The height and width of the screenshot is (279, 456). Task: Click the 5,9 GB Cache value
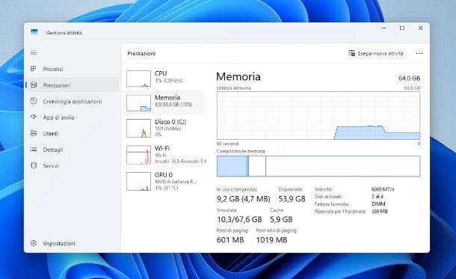point(281,219)
